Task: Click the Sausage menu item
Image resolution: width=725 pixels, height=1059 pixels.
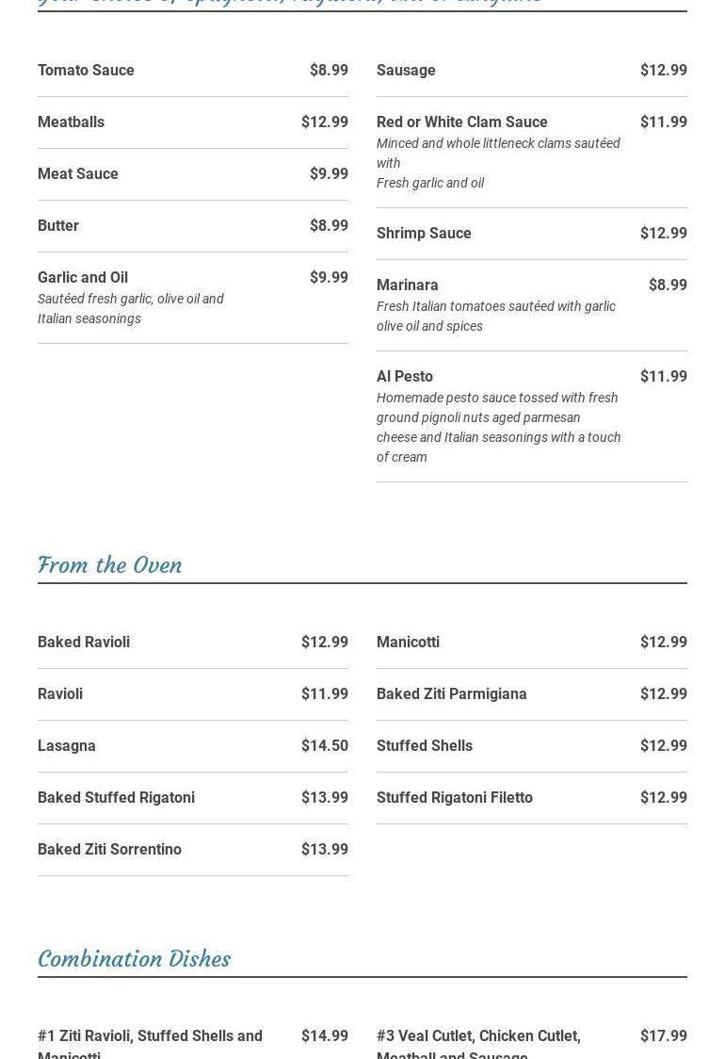Action: pyautogui.click(x=406, y=71)
